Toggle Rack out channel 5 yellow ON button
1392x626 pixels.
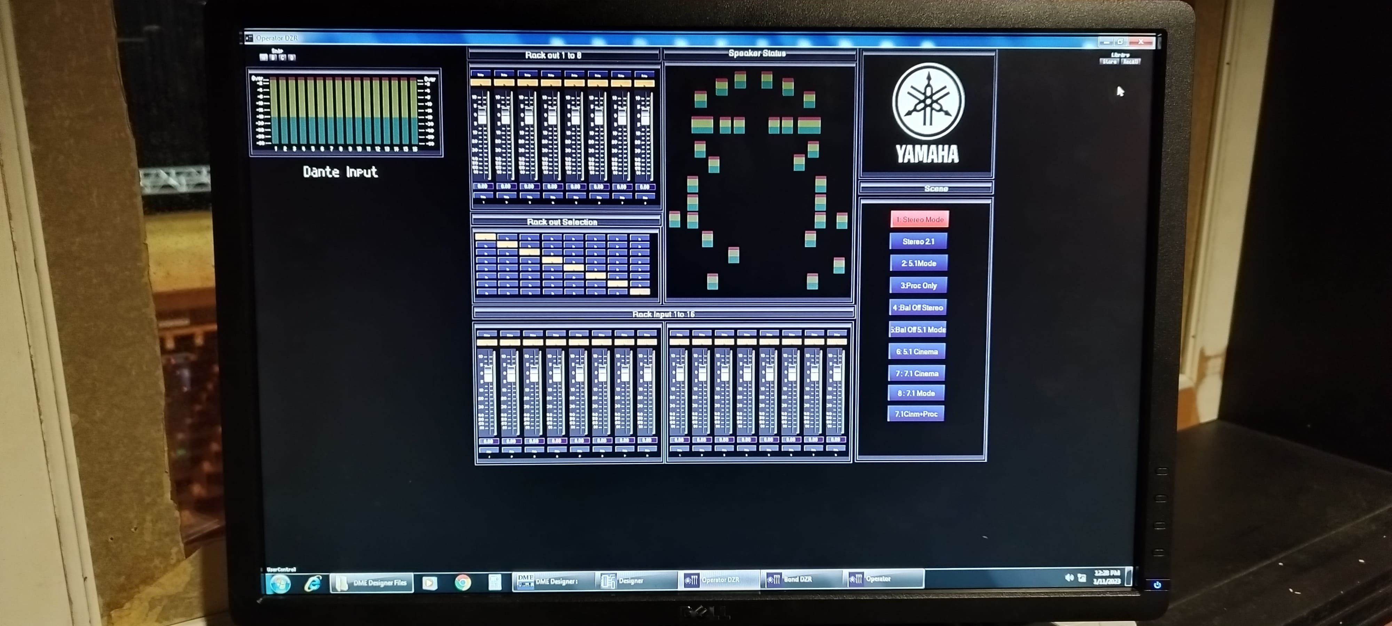pos(575,83)
